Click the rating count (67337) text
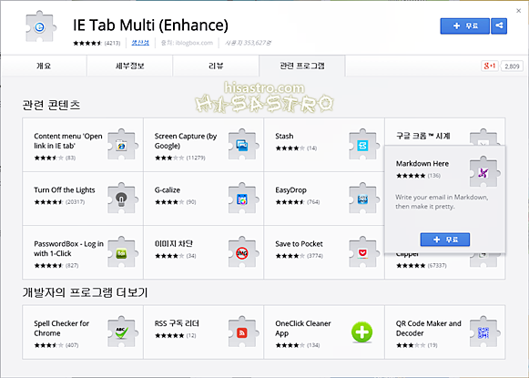This screenshot has width=529, height=378. 437,266
